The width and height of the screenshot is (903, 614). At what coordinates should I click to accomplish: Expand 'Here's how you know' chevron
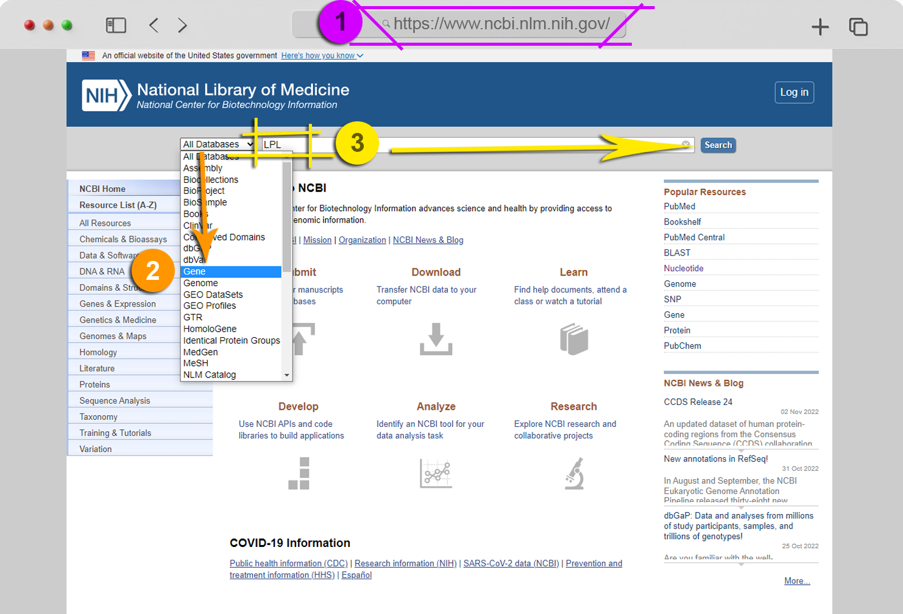(x=360, y=55)
